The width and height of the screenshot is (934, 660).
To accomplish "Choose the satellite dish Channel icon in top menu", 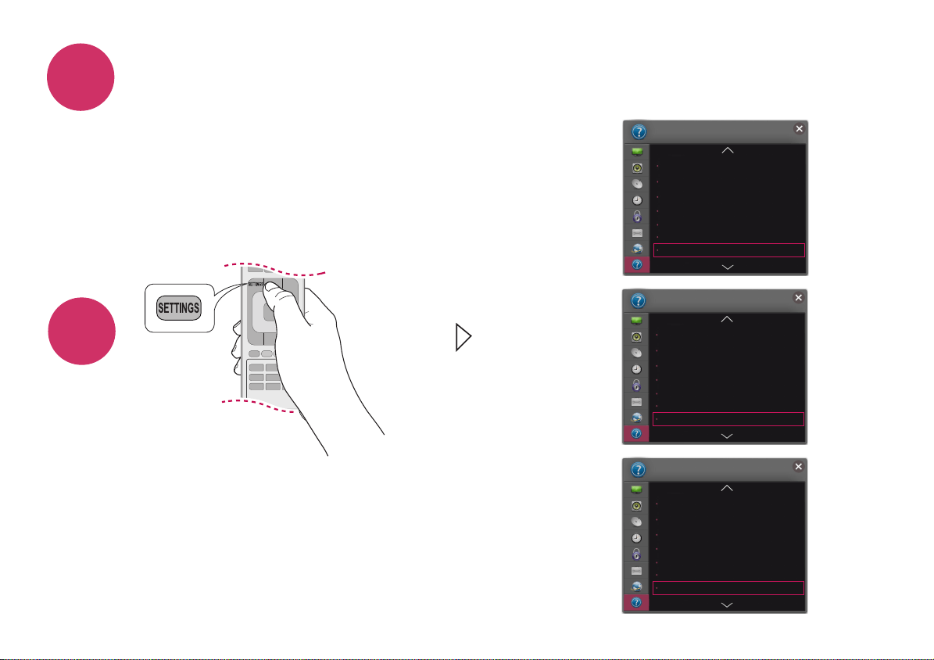I will coord(637,185).
